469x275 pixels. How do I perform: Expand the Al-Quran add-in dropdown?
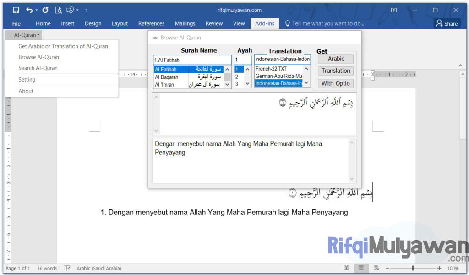pyautogui.click(x=27, y=35)
